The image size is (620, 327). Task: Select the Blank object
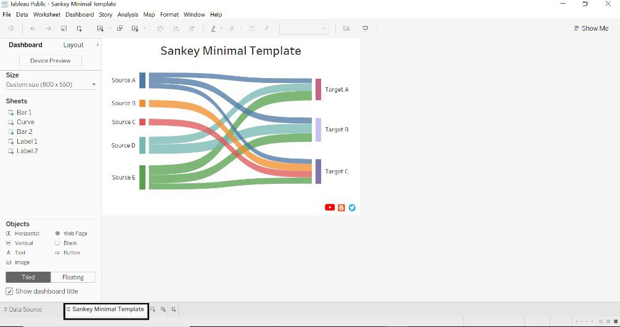(x=66, y=243)
